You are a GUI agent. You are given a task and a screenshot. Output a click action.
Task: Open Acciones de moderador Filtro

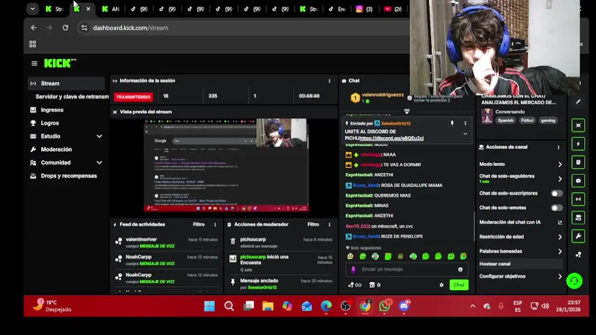313,224
